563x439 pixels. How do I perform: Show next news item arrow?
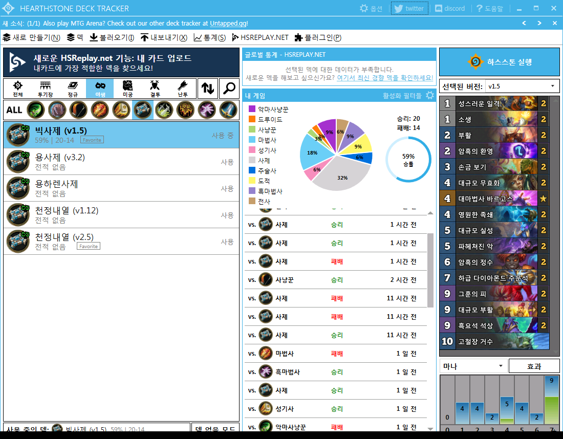(x=539, y=23)
